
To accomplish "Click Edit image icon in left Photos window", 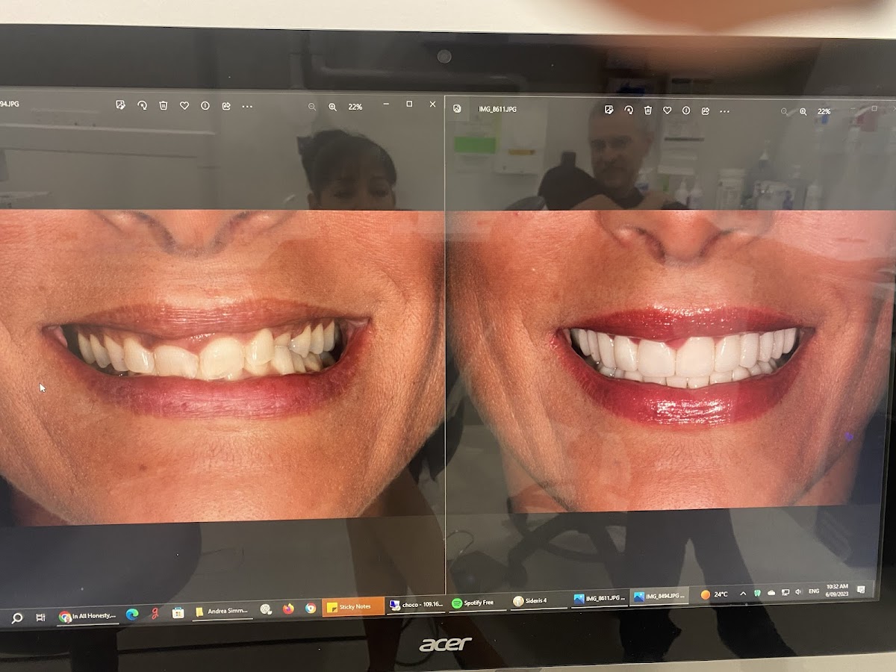I will click(x=120, y=105).
